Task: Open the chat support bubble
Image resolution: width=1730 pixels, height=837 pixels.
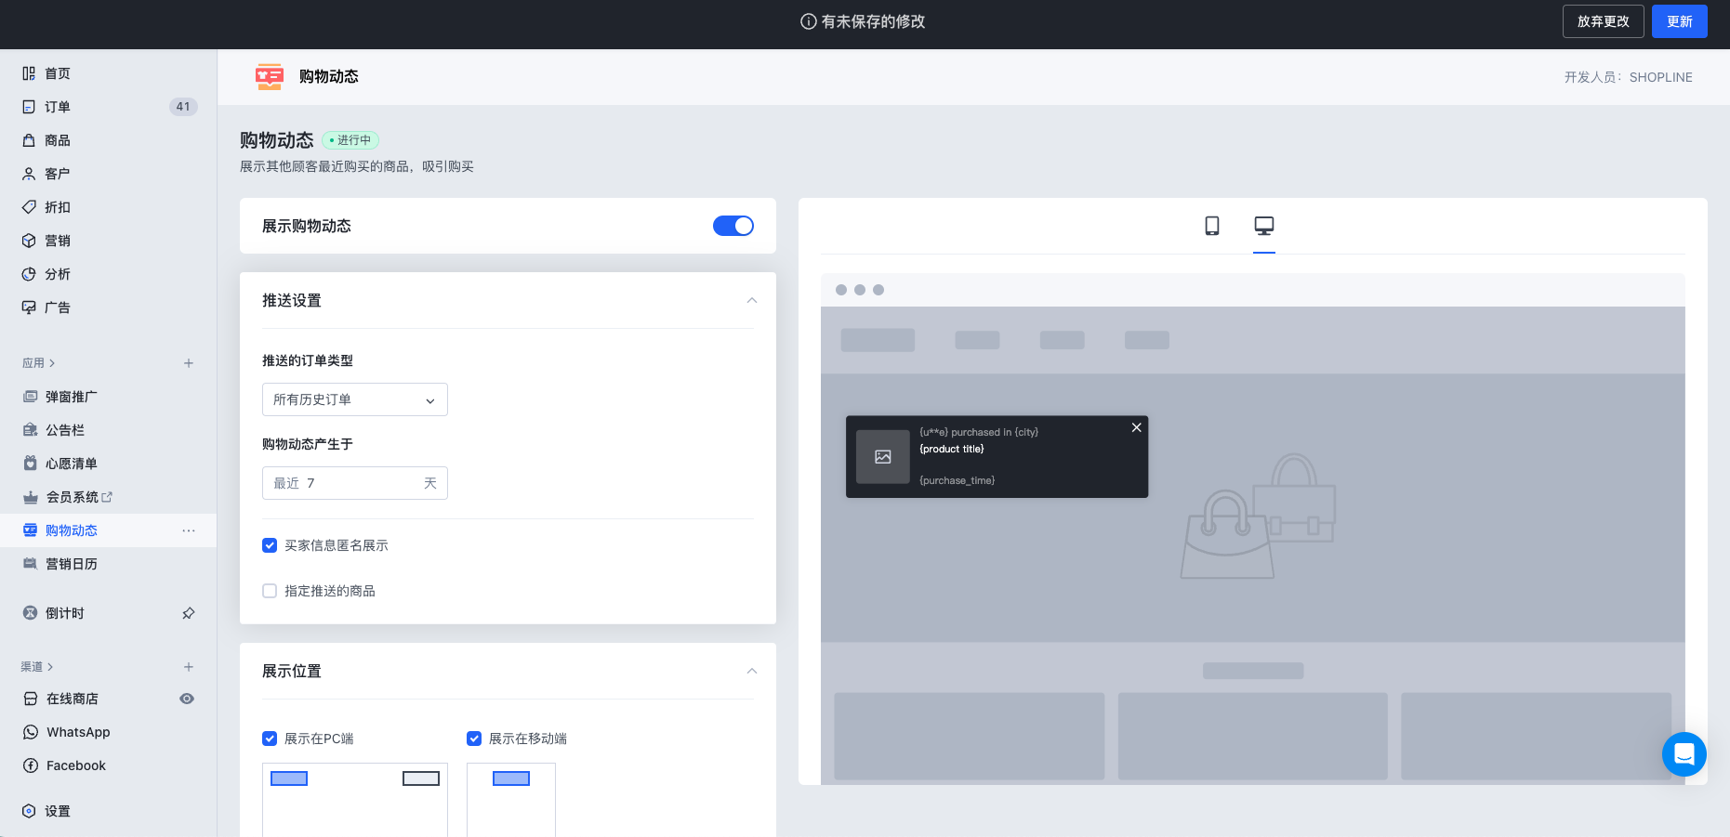Action: pyautogui.click(x=1684, y=754)
